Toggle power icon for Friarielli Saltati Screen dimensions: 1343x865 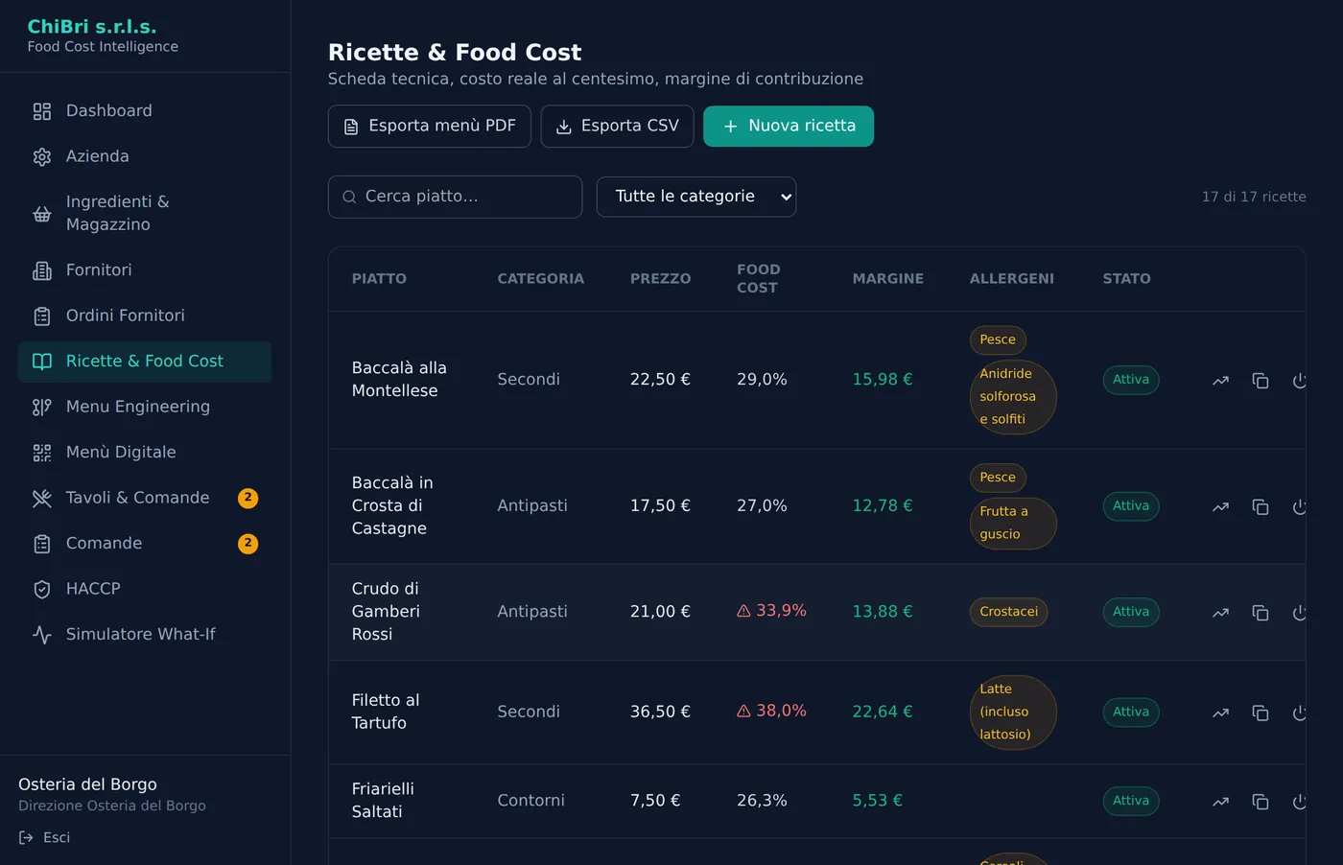click(1300, 802)
